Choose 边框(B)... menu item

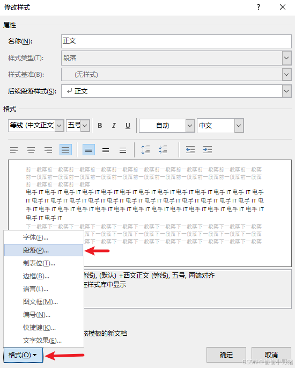[44, 276]
